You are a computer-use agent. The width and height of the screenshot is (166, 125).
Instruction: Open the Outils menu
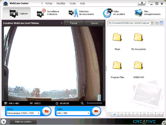click(x=73, y=4)
